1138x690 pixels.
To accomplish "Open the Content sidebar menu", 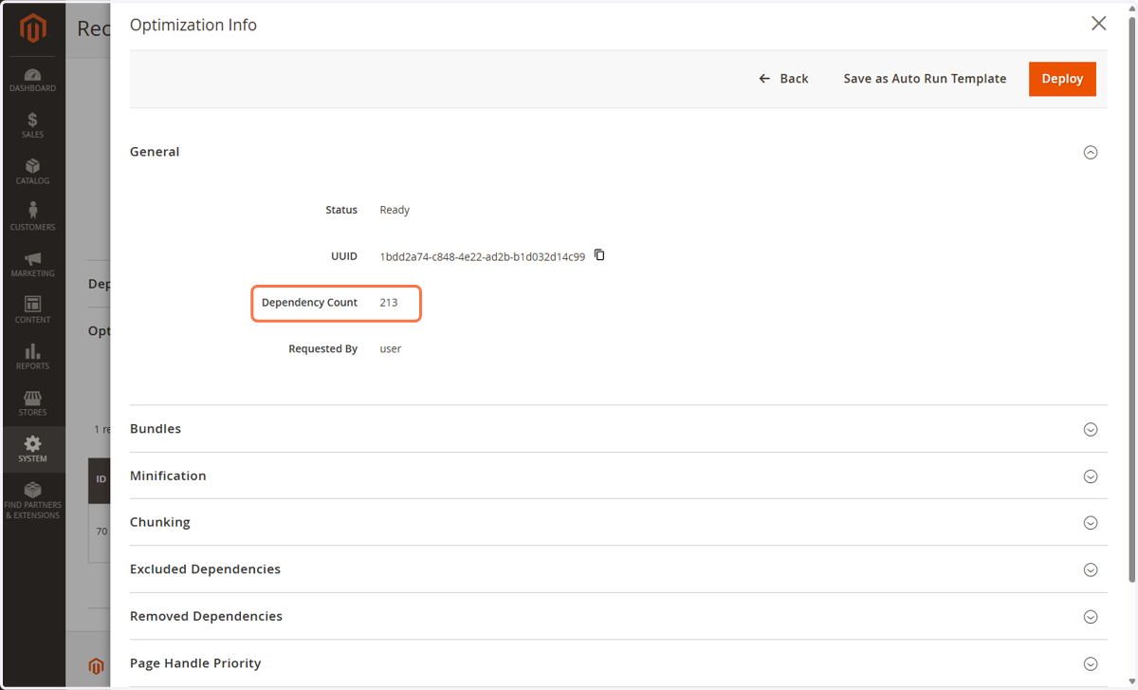I will (32, 310).
